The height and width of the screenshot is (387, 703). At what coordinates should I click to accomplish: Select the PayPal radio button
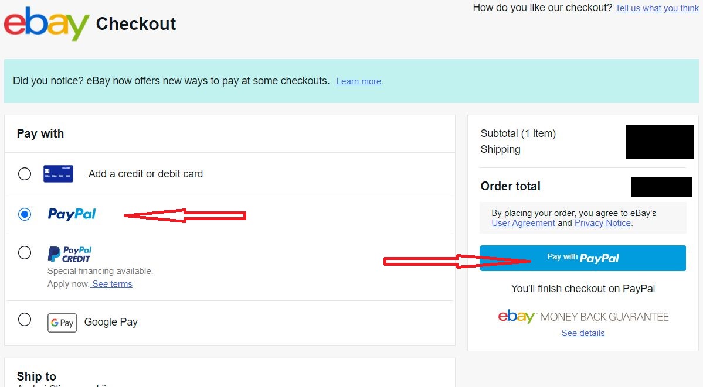25,215
